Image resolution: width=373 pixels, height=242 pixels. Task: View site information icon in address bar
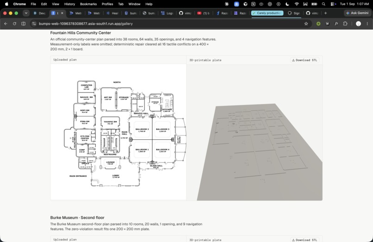point(34,24)
